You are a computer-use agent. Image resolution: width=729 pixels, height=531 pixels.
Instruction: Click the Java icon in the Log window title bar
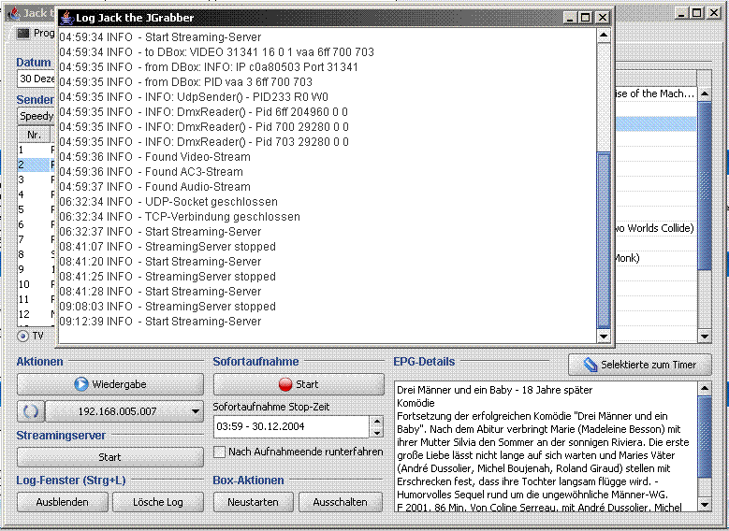pos(67,18)
